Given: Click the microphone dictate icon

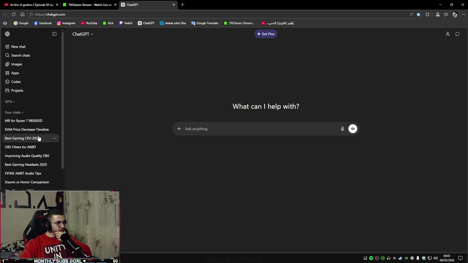Looking at the screenshot, I should [x=343, y=129].
